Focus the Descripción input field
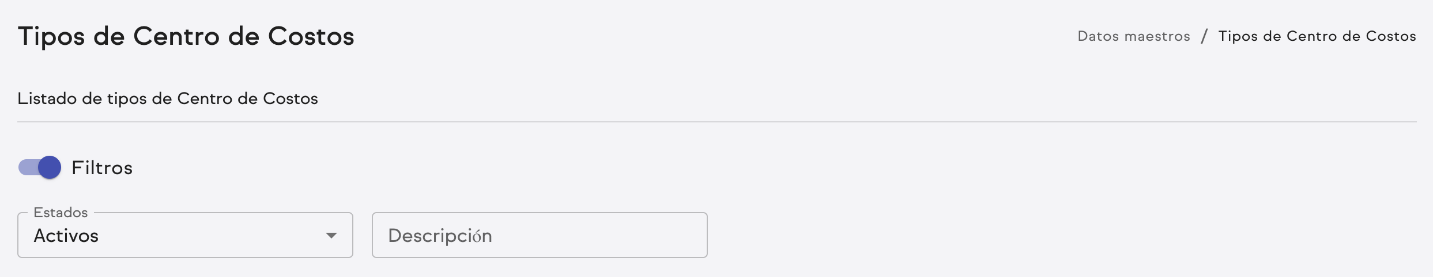The height and width of the screenshot is (277, 1433). [x=539, y=236]
